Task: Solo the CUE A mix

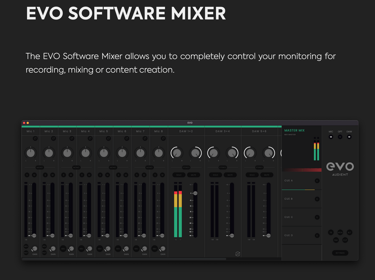Action: pyautogui.click(x=317, y=181)
